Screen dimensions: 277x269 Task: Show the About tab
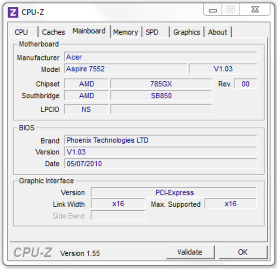click(x=218, y=32)
